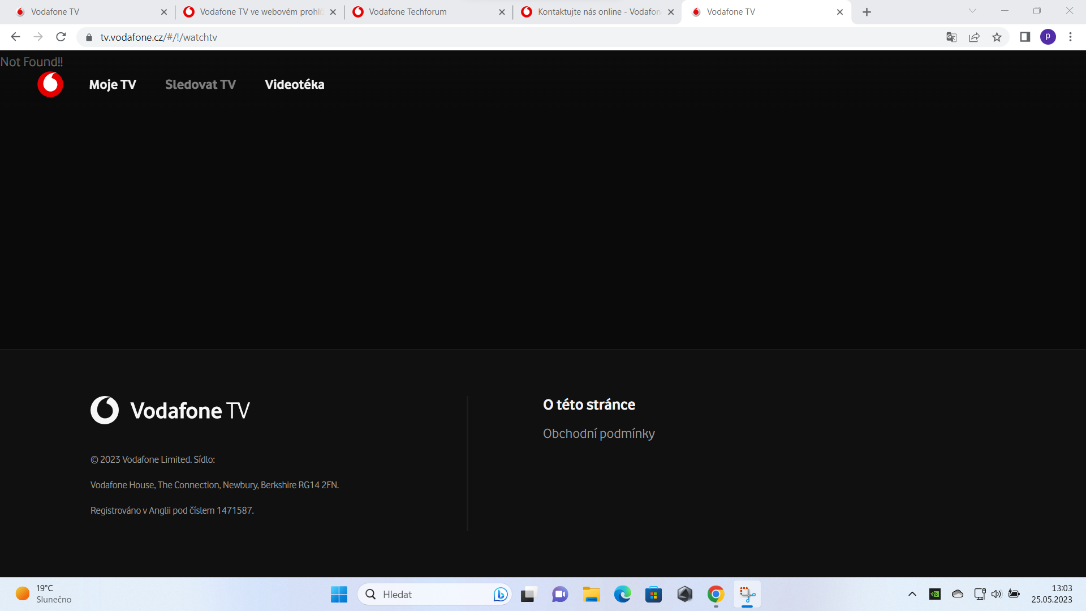View site information lock icon
The height and width of the screenshot is (611, 1086).
pyautogui.click(x=89, y=37)
